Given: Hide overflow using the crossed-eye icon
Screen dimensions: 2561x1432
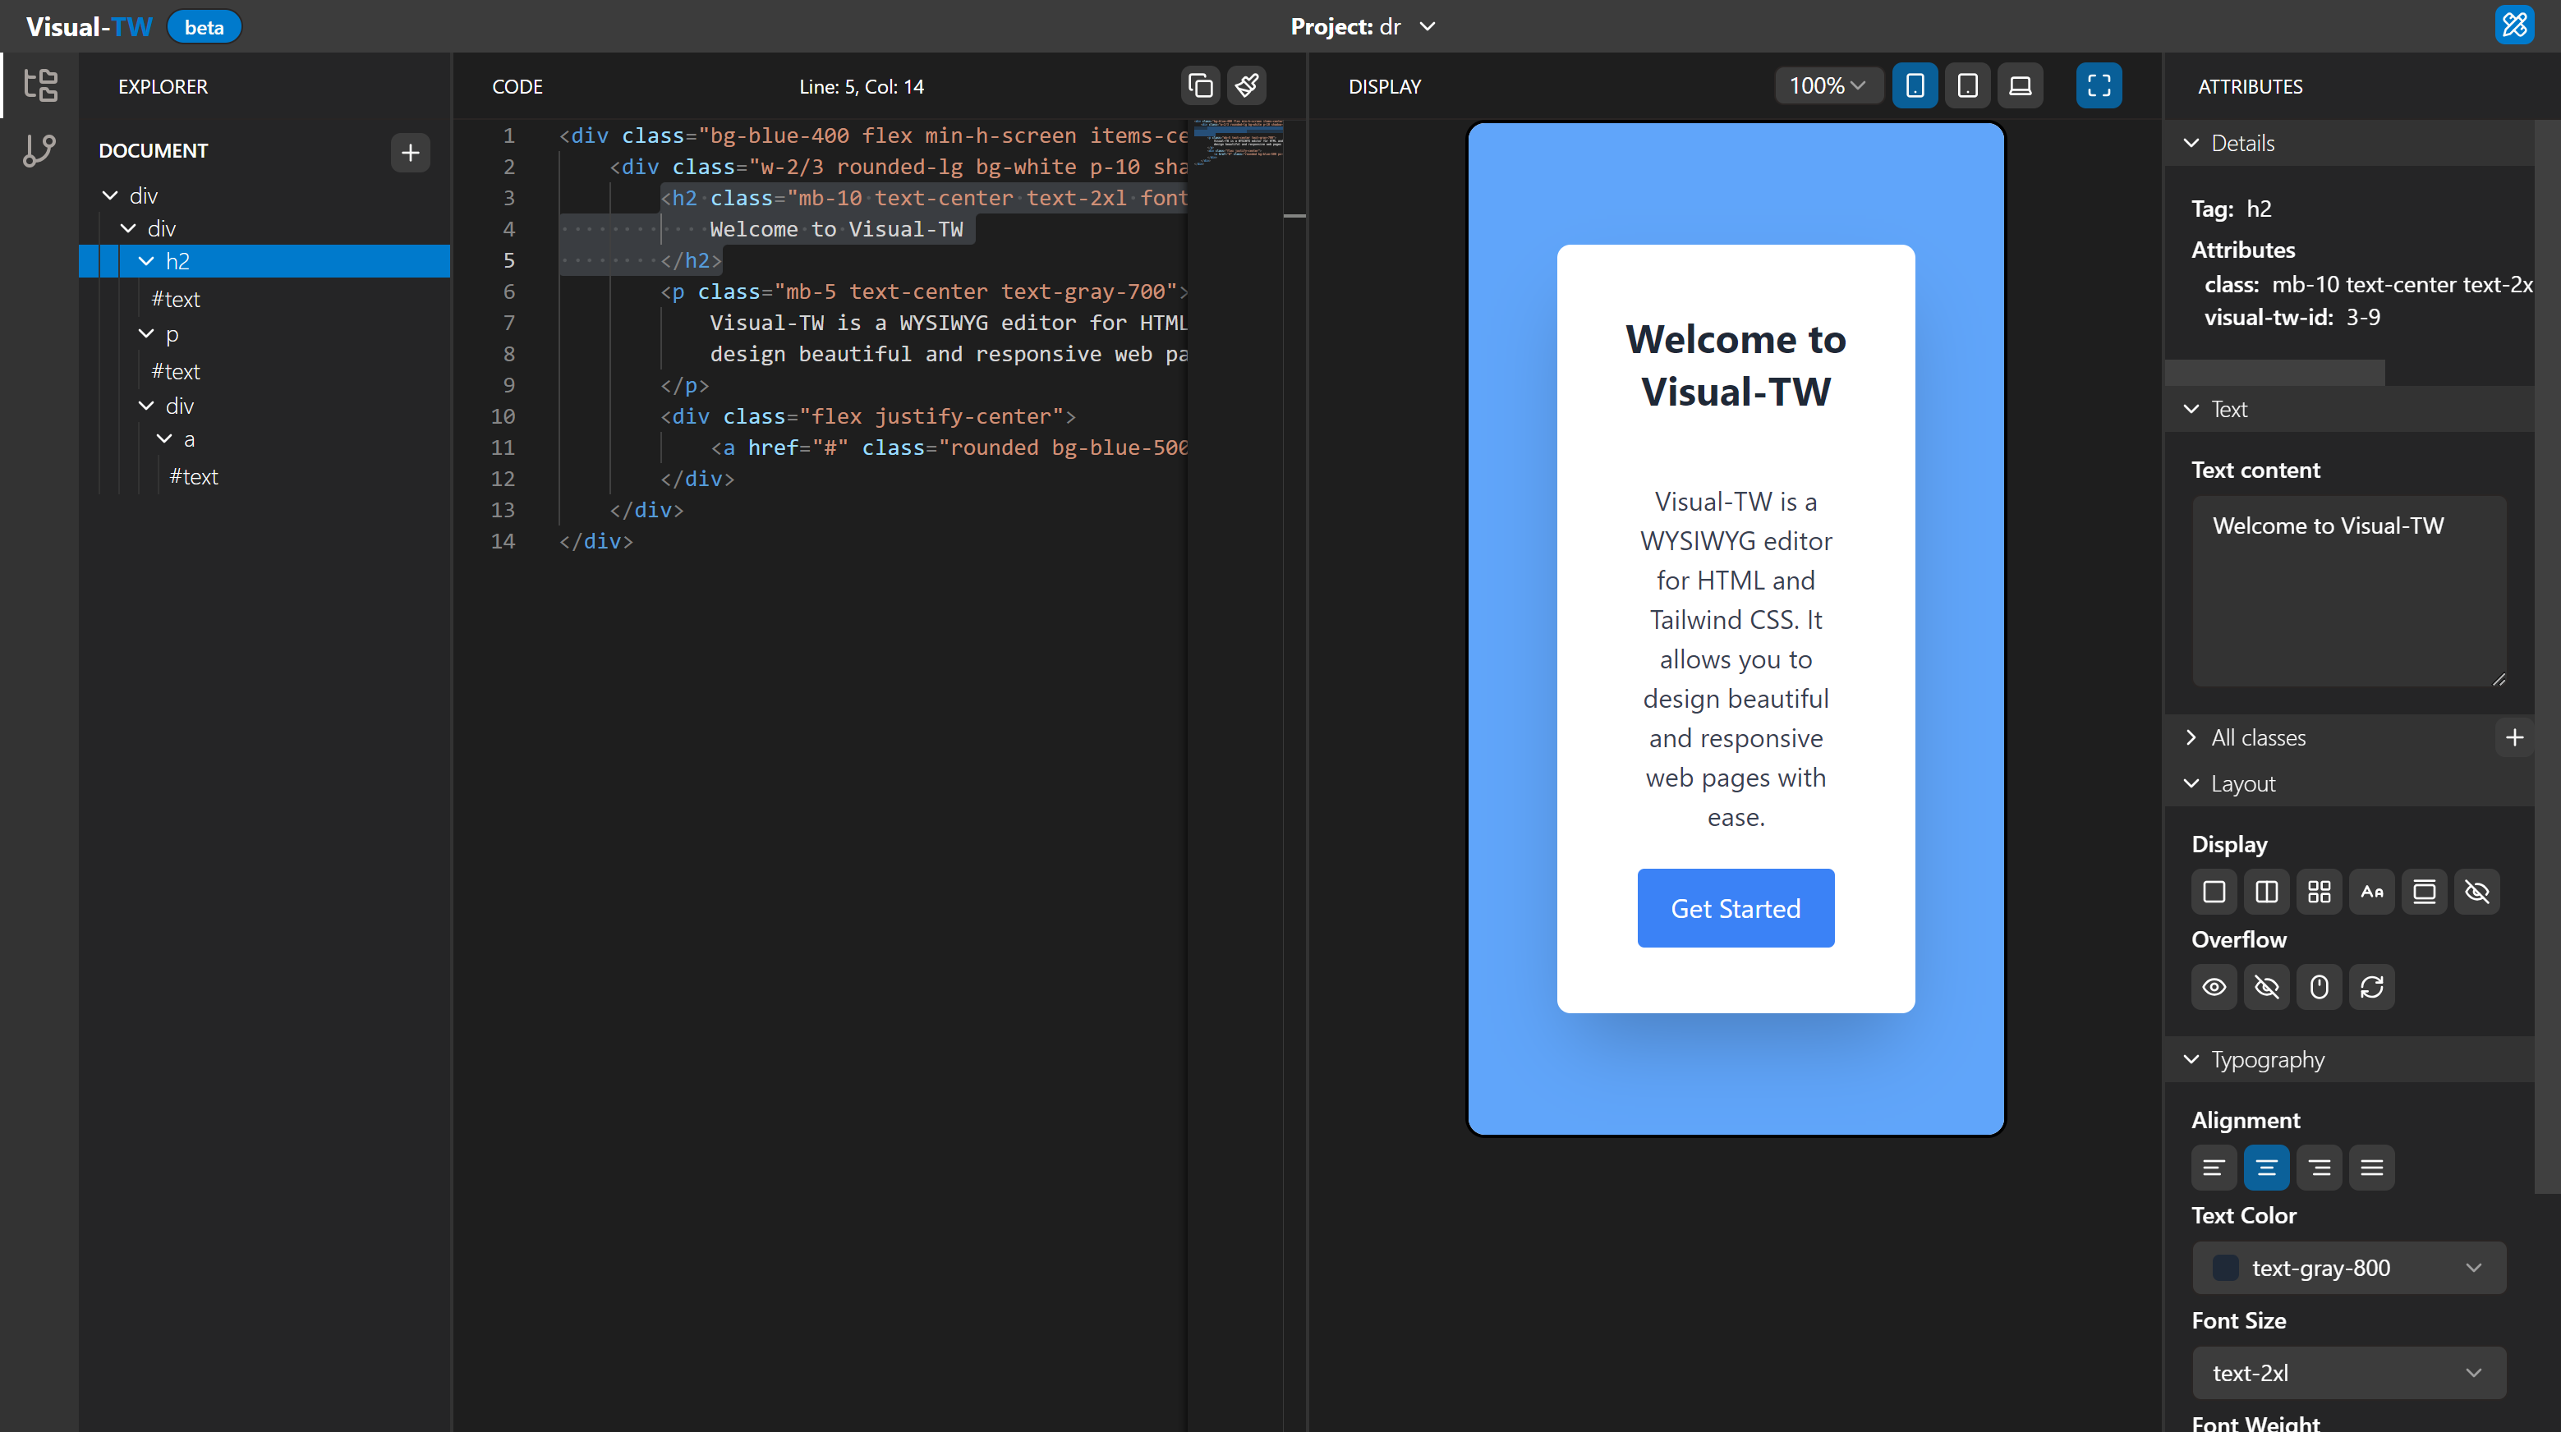Looking at the screenshot, I should pyautogui.click(x=2268, y=987).
